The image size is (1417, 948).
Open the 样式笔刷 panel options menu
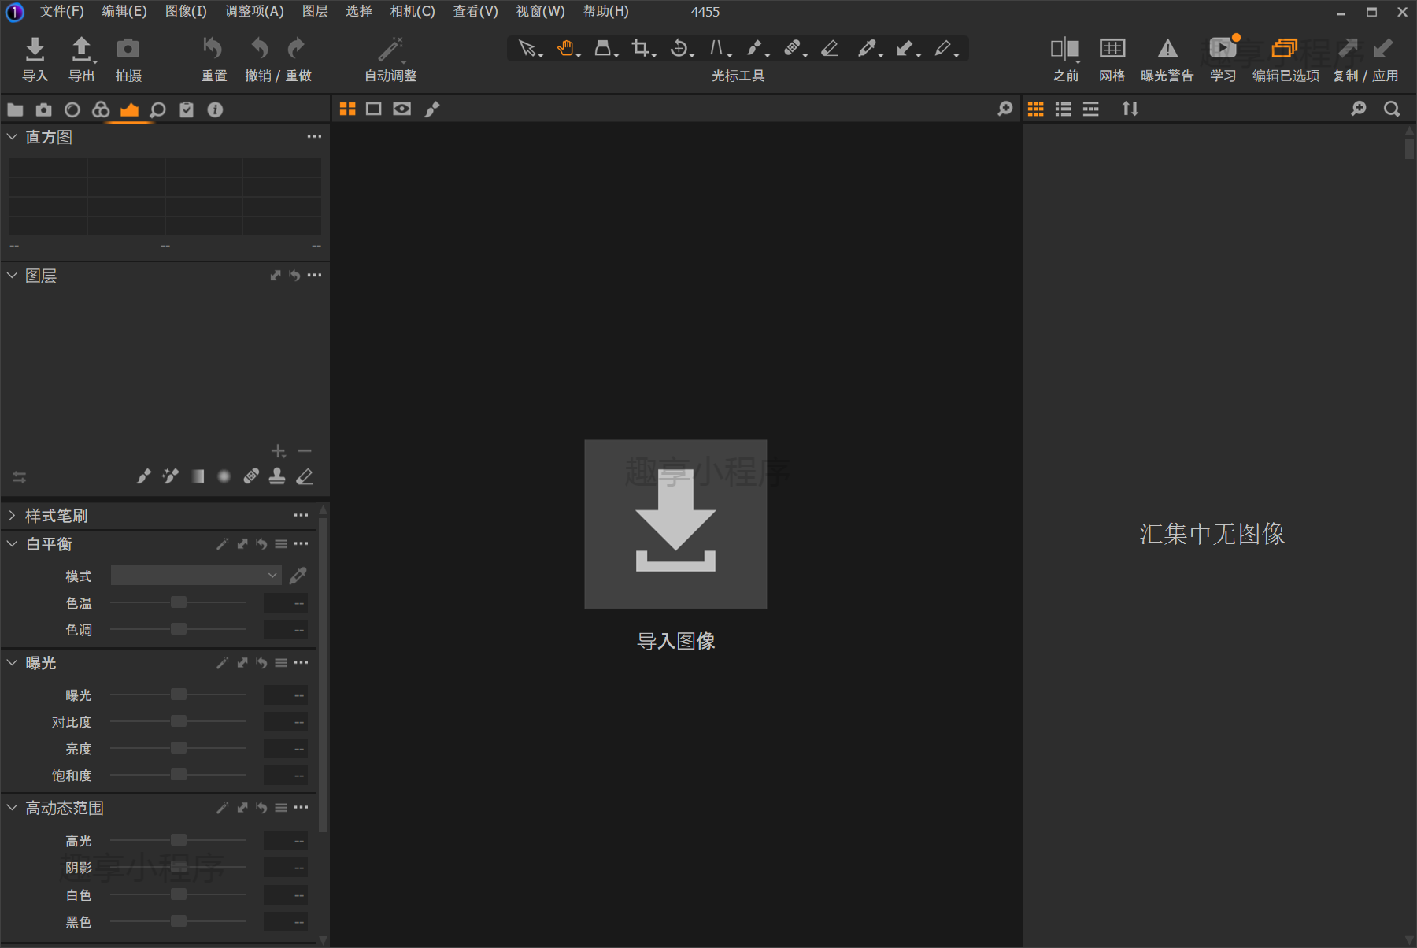coord(301,515)
